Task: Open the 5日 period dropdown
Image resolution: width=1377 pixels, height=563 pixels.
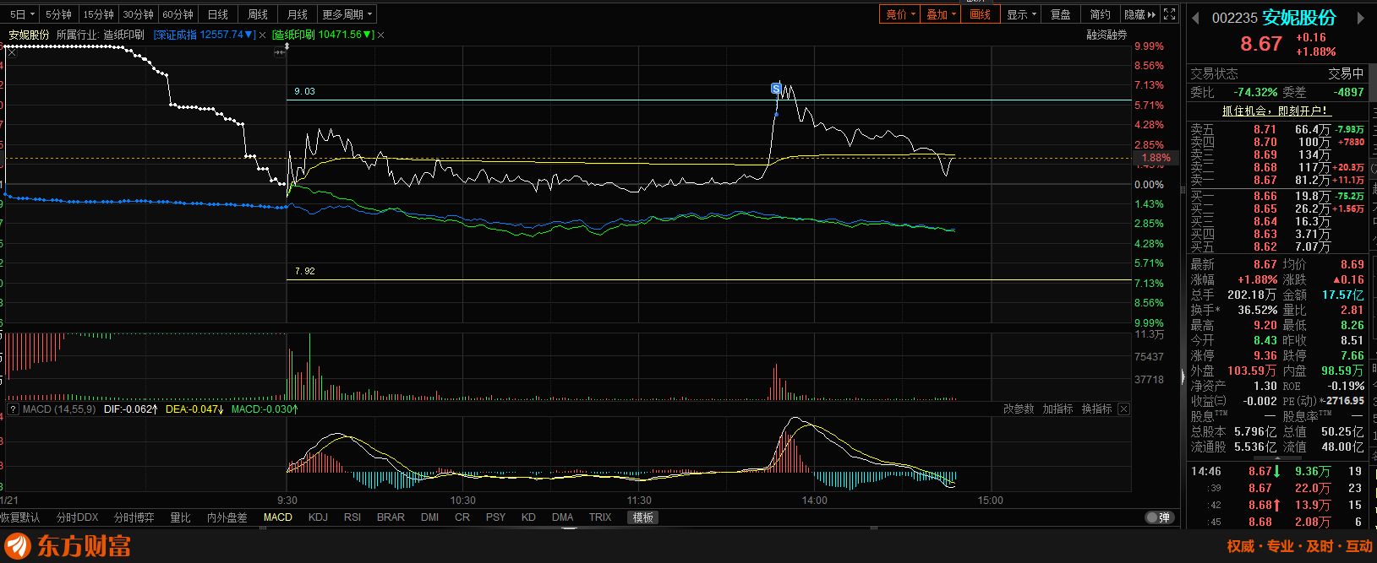Action: pyautogui.click(x=22, y=14)
